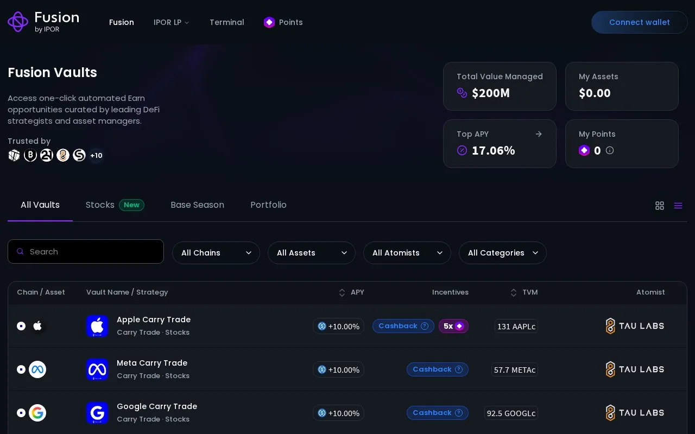Click the Cashback help icon in the Meta row
Viewport: 695px width, 434px height.
[459, 369]
